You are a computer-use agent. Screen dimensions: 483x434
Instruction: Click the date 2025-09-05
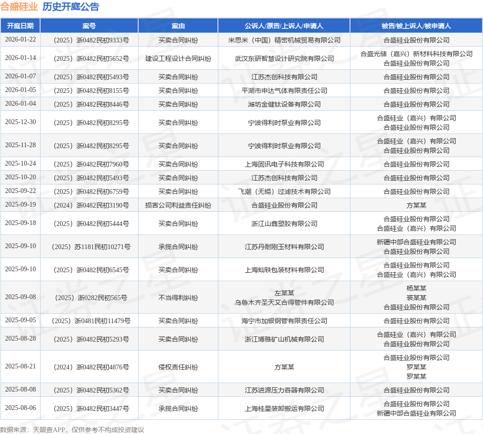pyautogui.click(x=20, y=320)
